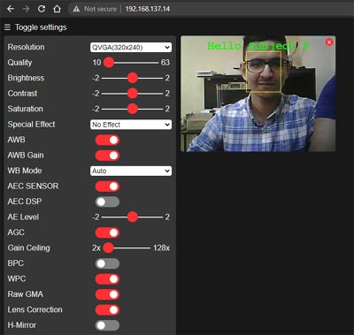This screenshot has width=354, height=335.
Task: Click the browser forward arrow
Action: click(26, 9)
